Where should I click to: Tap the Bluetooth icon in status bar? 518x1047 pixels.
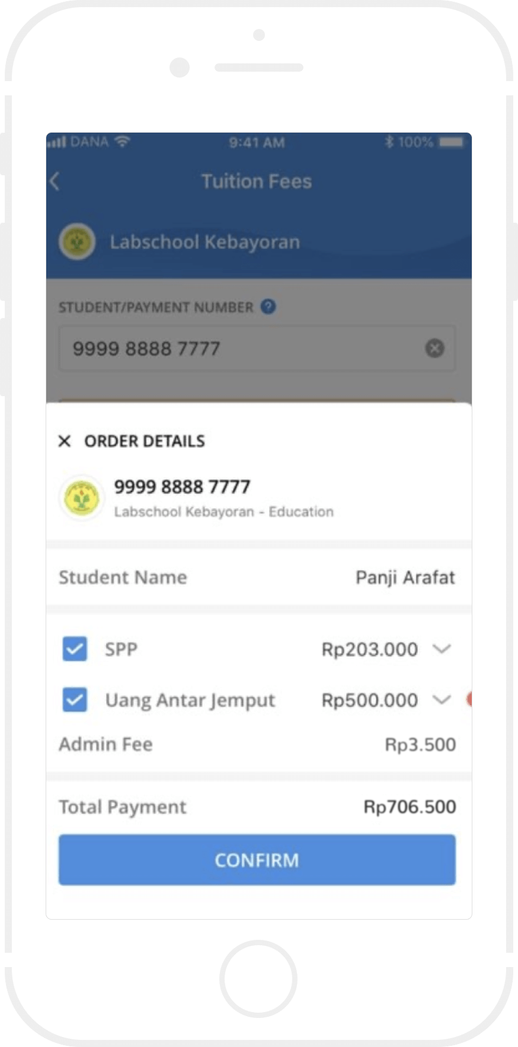pos(389,142)
